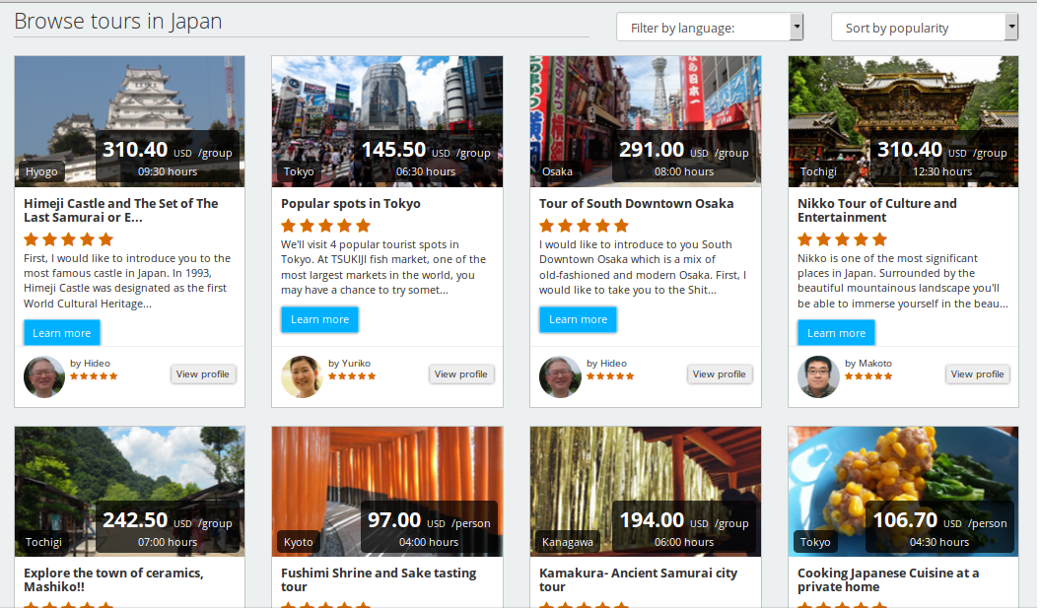Click star rating under Popular spots in Tokyo
The width and height of the screenshot is (1040, 608).
pos(325,226)
